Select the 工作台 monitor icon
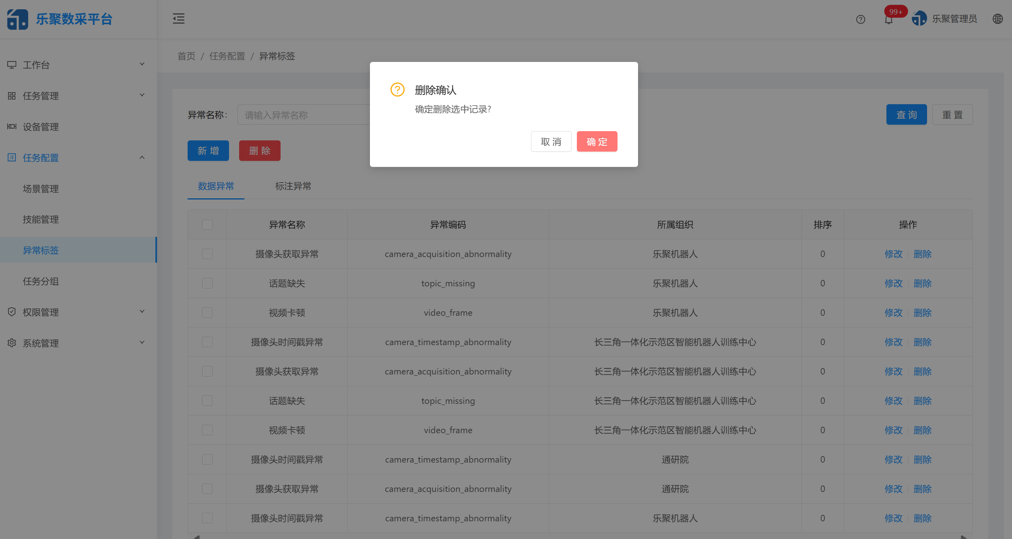This screenshot has width=1012, height=539. point(12,64)
